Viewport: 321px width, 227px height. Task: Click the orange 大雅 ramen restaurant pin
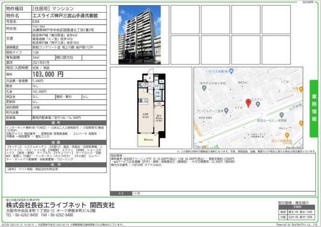301,89
